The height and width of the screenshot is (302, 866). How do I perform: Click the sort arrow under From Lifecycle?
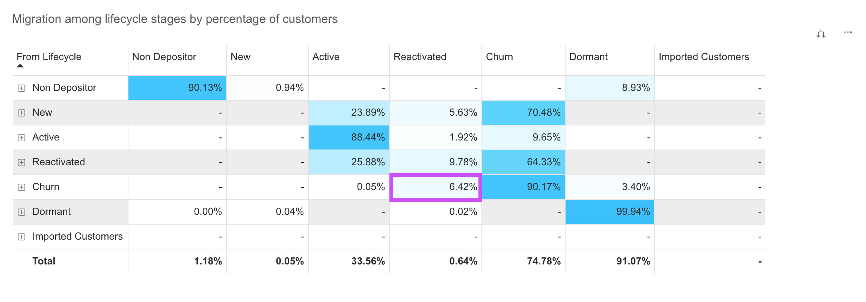[20, 66]
